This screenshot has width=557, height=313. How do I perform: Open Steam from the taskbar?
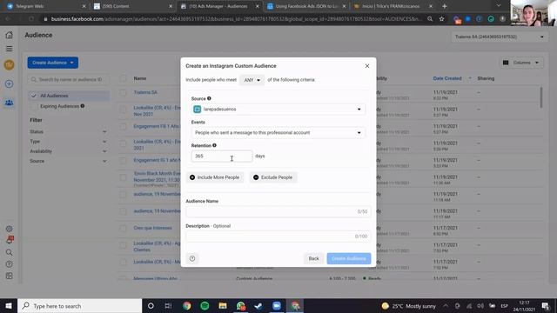coord(258,305)
